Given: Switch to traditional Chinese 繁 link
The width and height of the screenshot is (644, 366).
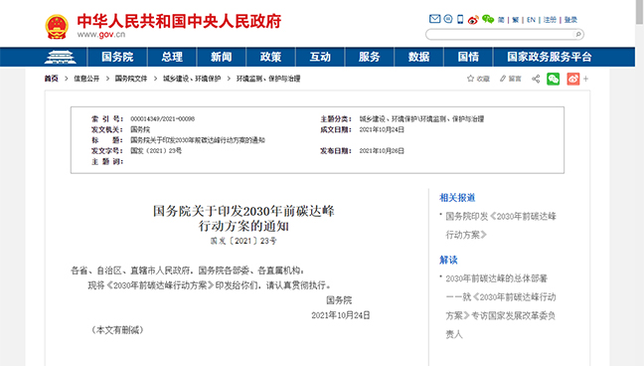Looking at the screenshot, I should coord(516,20).
